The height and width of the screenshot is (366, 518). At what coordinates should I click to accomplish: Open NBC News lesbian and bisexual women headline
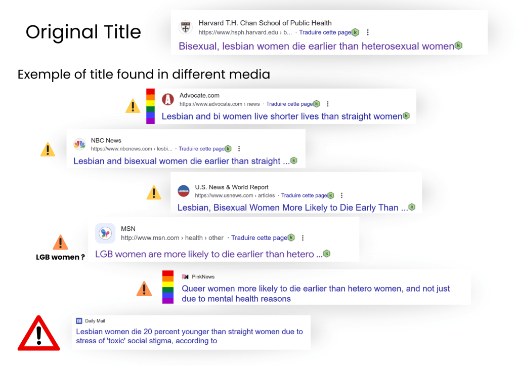[181, 161]
